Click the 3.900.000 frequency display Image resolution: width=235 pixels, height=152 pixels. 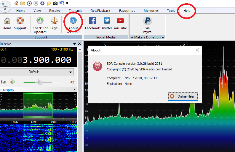click(47, 60)
